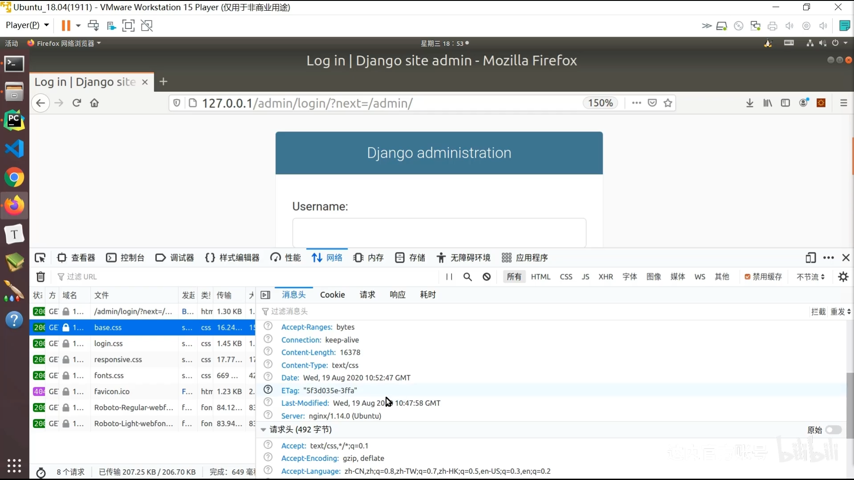854x480 pixels.
Task: Open the Storage tab
Action: pos(410,258)
